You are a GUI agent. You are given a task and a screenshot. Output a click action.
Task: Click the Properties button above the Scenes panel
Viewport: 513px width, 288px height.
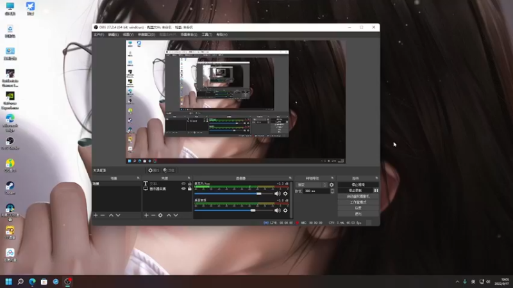(153, 170)
